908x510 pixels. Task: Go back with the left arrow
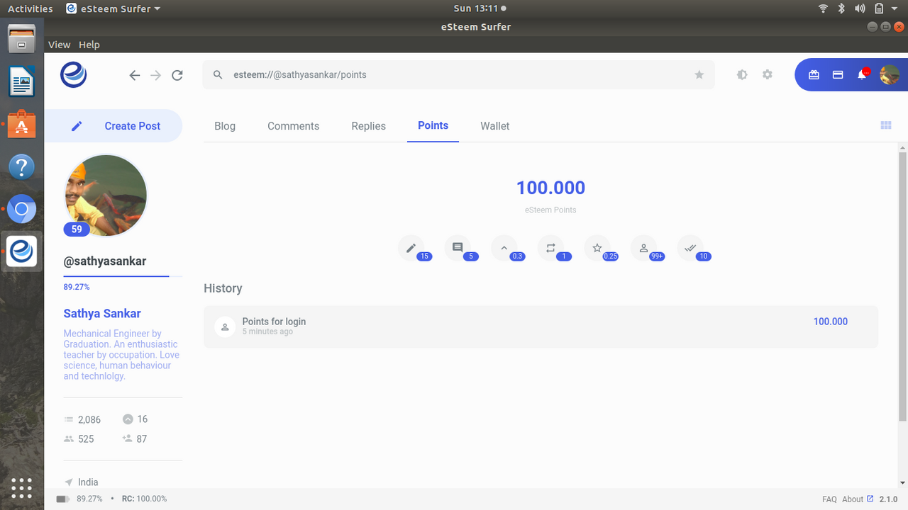(135, 75)
